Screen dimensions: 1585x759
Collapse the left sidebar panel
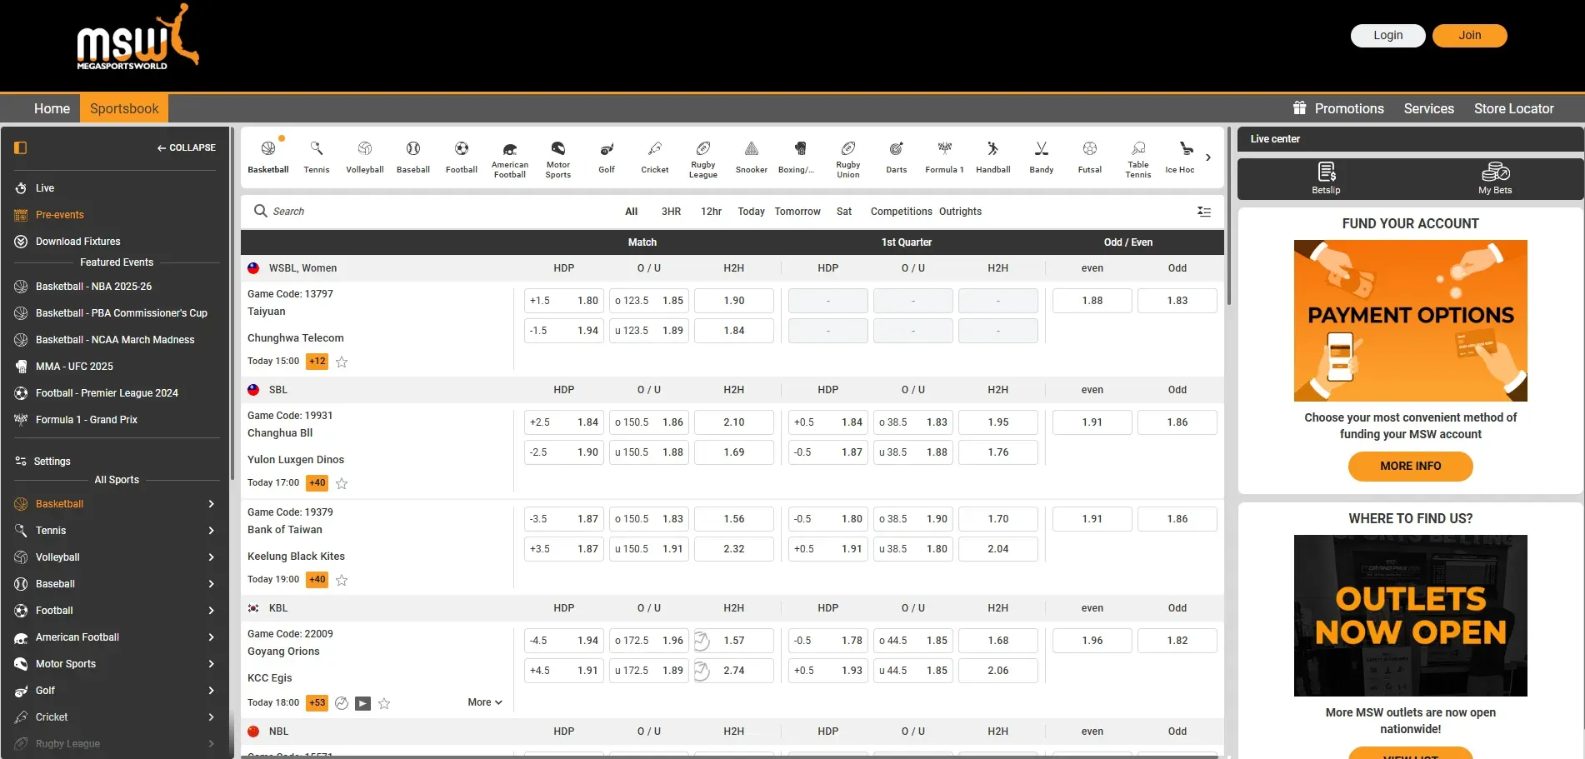coord(186,147)
